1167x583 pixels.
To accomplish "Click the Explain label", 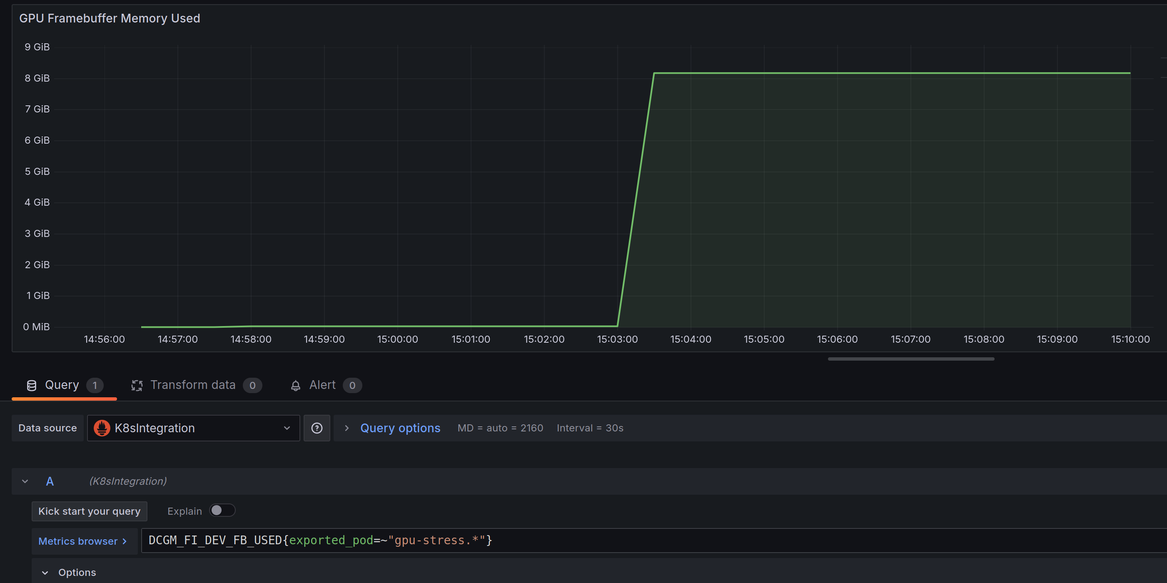I will (185, 511).
